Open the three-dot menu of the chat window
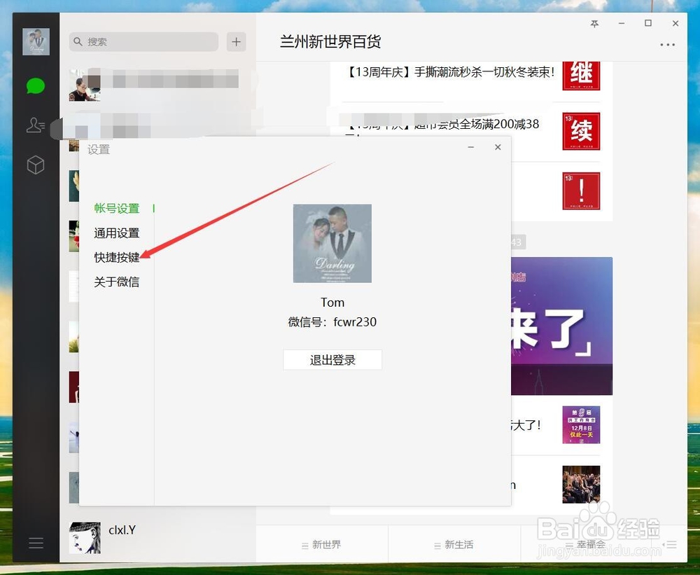The height and width of the screenshot is (575, 700). 668,43
